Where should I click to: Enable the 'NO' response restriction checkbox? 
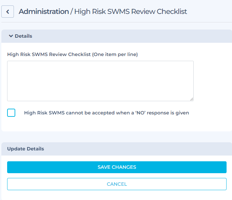(x=11, y=113)
